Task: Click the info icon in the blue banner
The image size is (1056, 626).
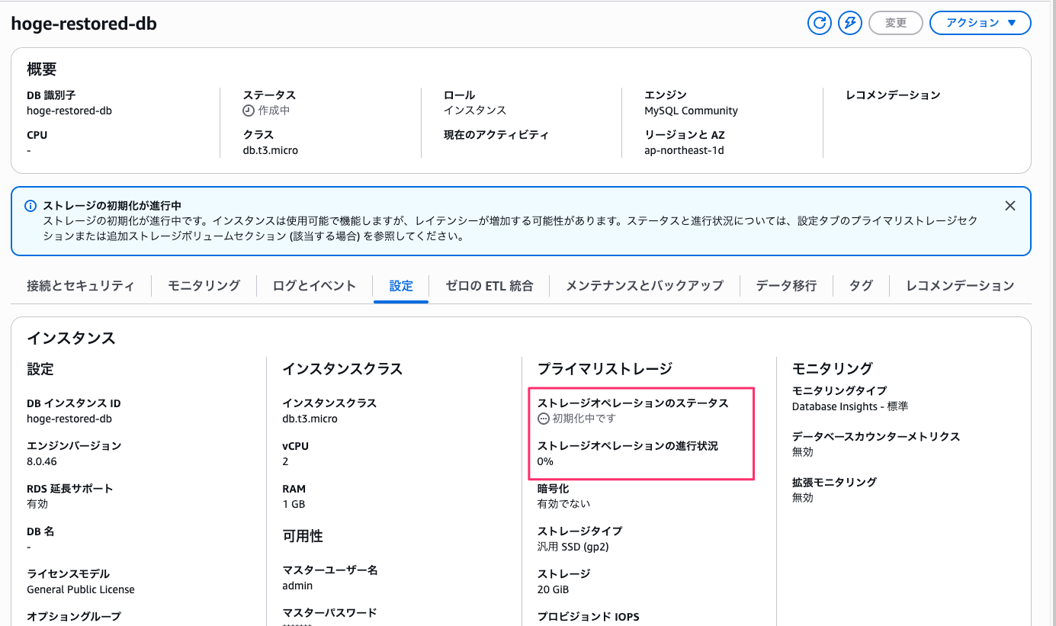Action: (x=30, y=206)
